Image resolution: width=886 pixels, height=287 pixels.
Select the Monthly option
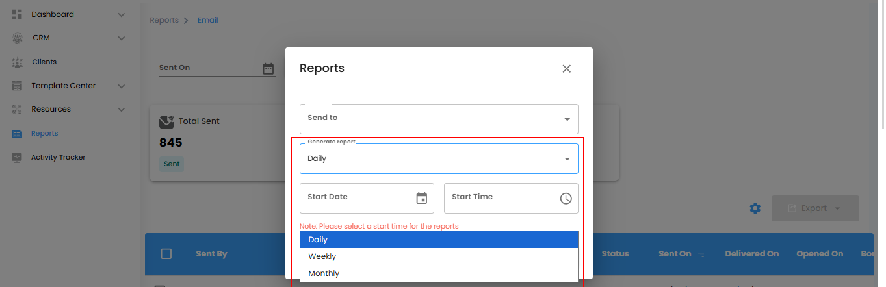click(324, 273)
